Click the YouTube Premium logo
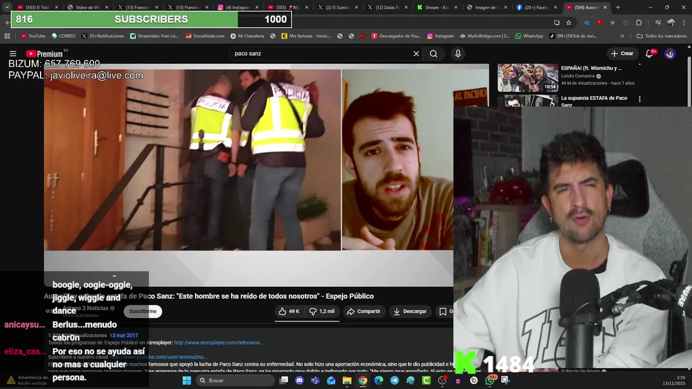The width and height of the screenshot is (692, 389). [x=44, y=53]
